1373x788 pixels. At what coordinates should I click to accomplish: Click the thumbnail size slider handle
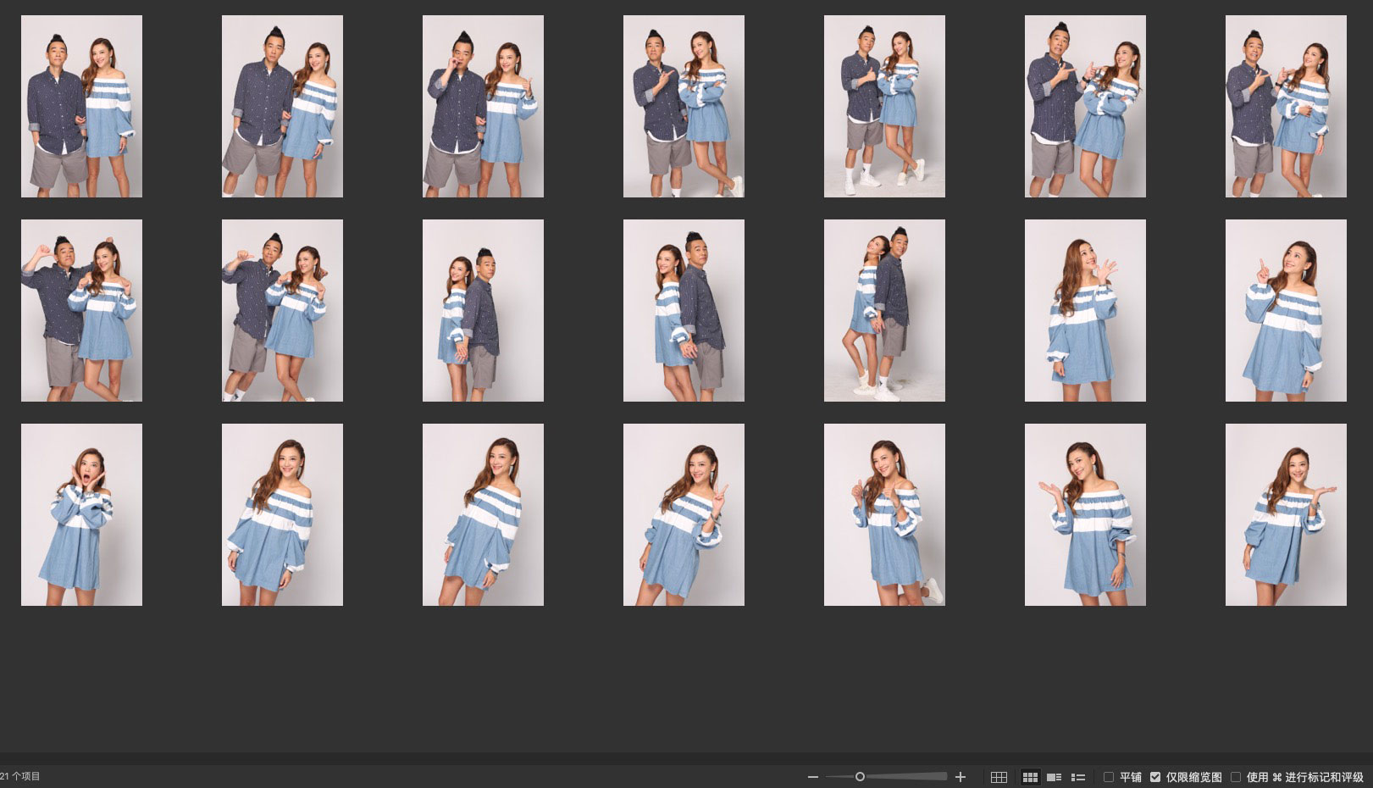tap(860, 777)
